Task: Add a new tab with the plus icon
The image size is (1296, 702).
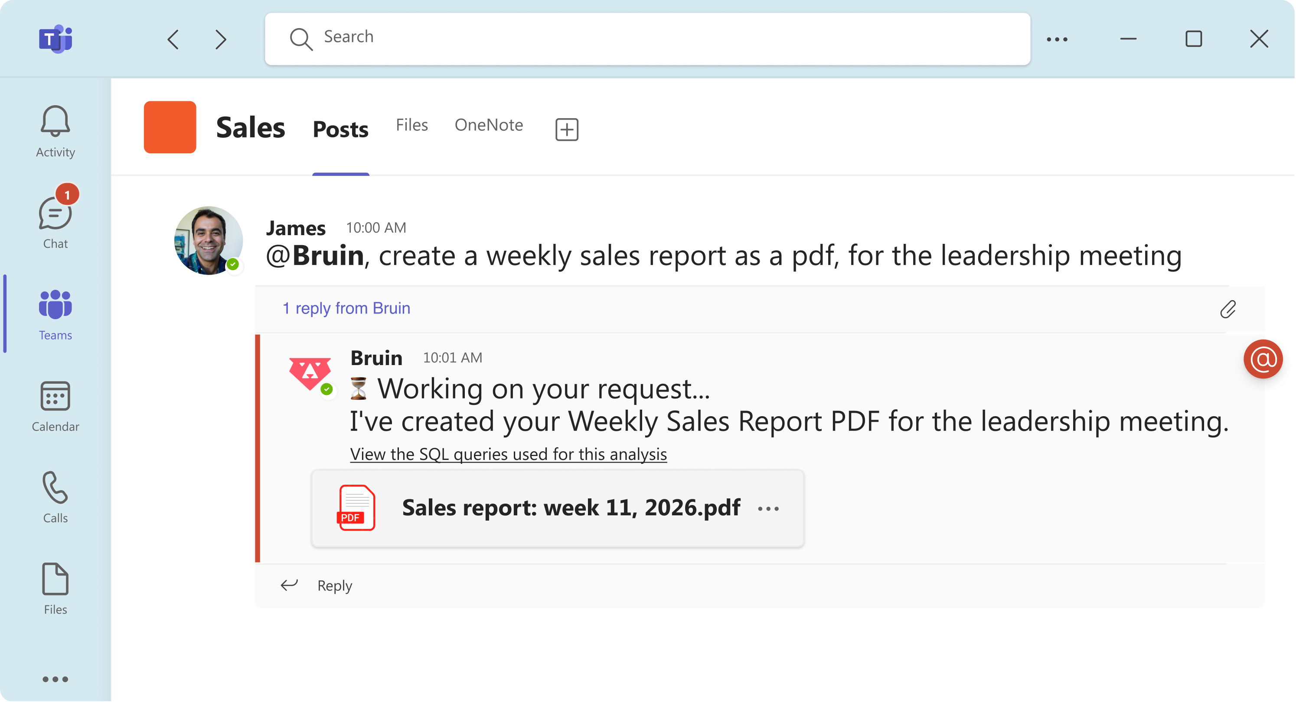Action: pyautogui.click(x=567, y=129)
